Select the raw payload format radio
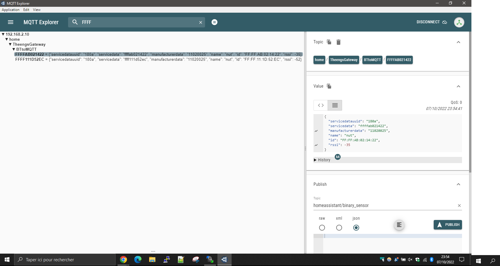The height and width of the screenshot is (266, 500). (x=322, y=228)
